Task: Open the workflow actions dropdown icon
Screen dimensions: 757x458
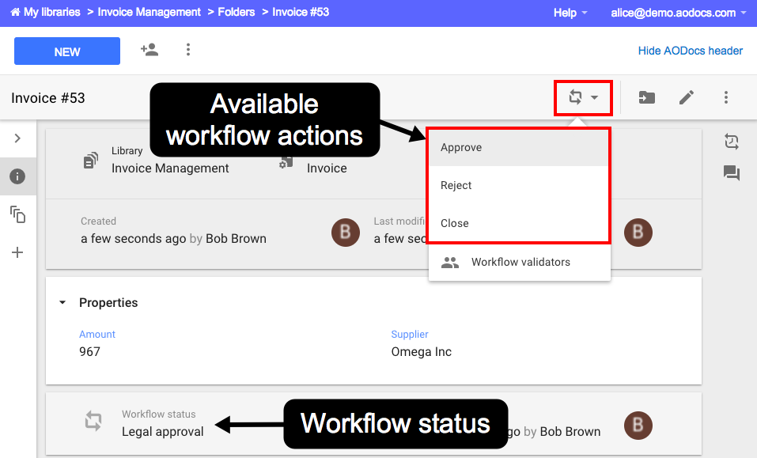Action: 583,97
